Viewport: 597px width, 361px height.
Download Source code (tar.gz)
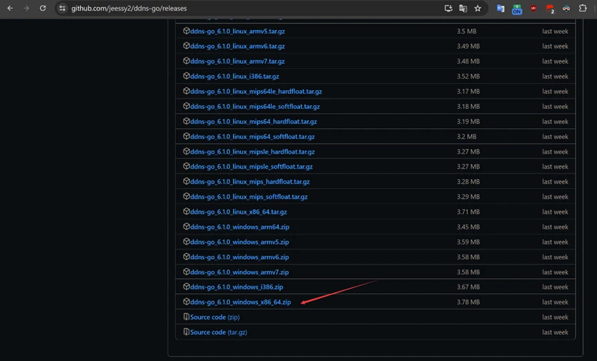point(219,332)
